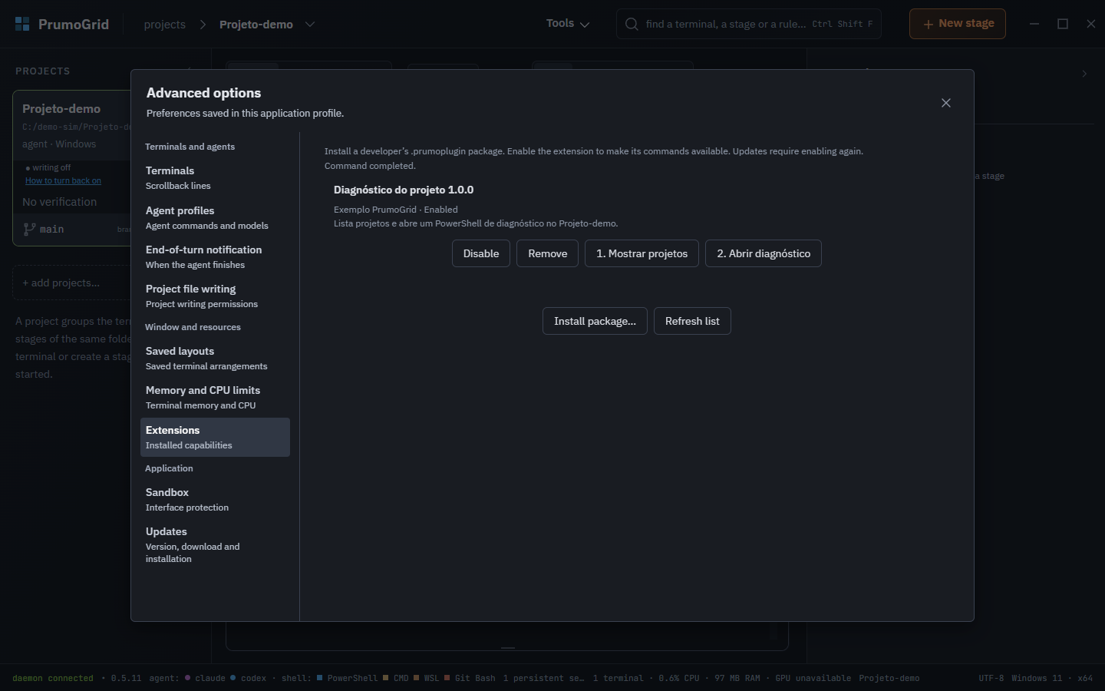Go to the Updates section
Image resolution: width=1105 pixels, height=691 pixels.
(x=215, y=544)
